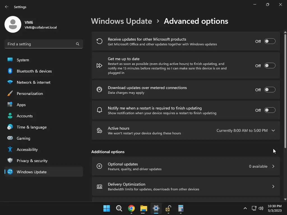This screenshot has height=215, width=287.
Task: Expand the Active hours chevron
Action: 273,130
